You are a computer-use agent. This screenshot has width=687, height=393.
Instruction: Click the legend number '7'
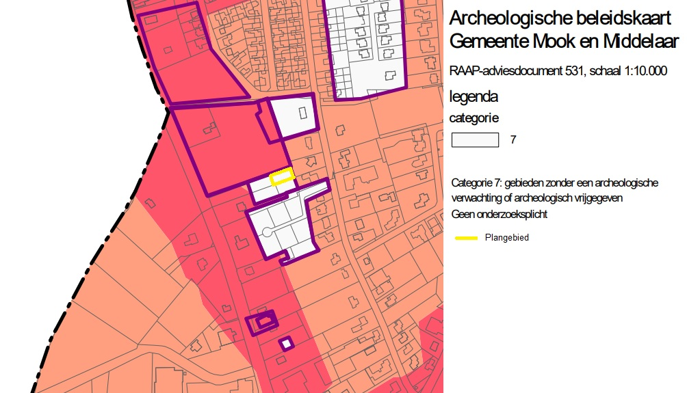tap(513, 139)
